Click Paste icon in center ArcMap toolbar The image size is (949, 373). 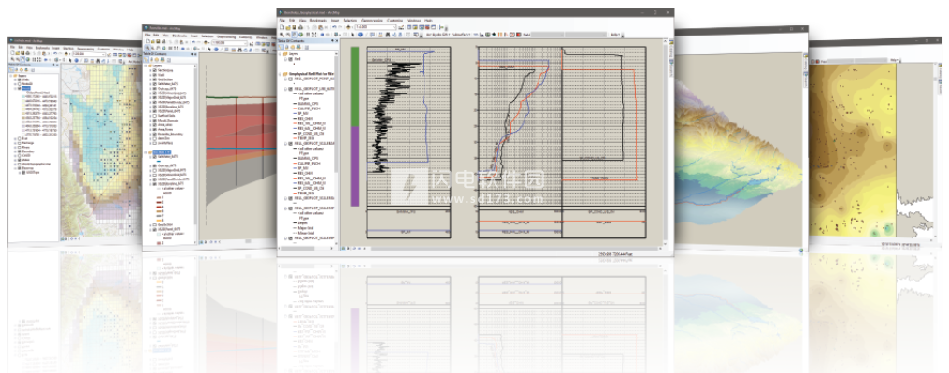point(320,27)
